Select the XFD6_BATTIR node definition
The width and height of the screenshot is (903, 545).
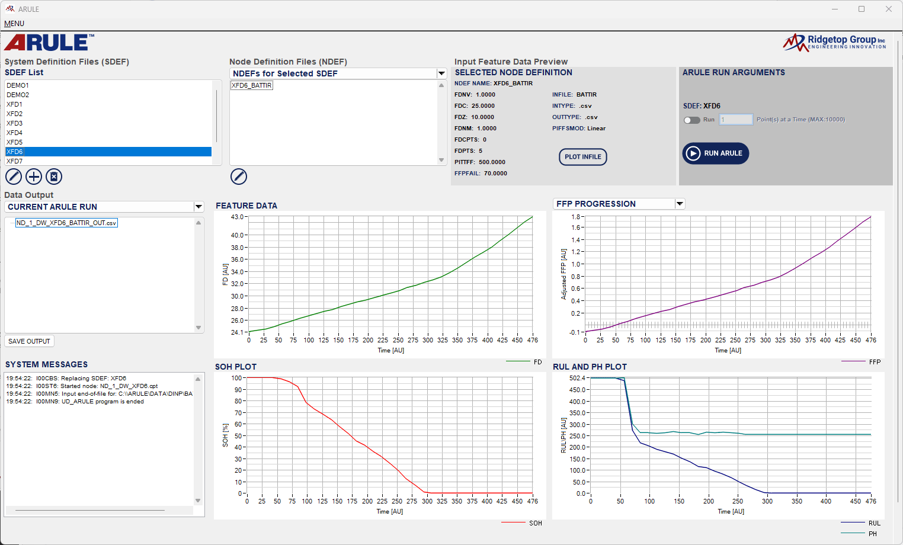tap(252, 85)
